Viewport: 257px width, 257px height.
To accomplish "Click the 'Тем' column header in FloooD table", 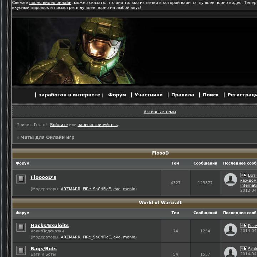I will click(175, 163).
